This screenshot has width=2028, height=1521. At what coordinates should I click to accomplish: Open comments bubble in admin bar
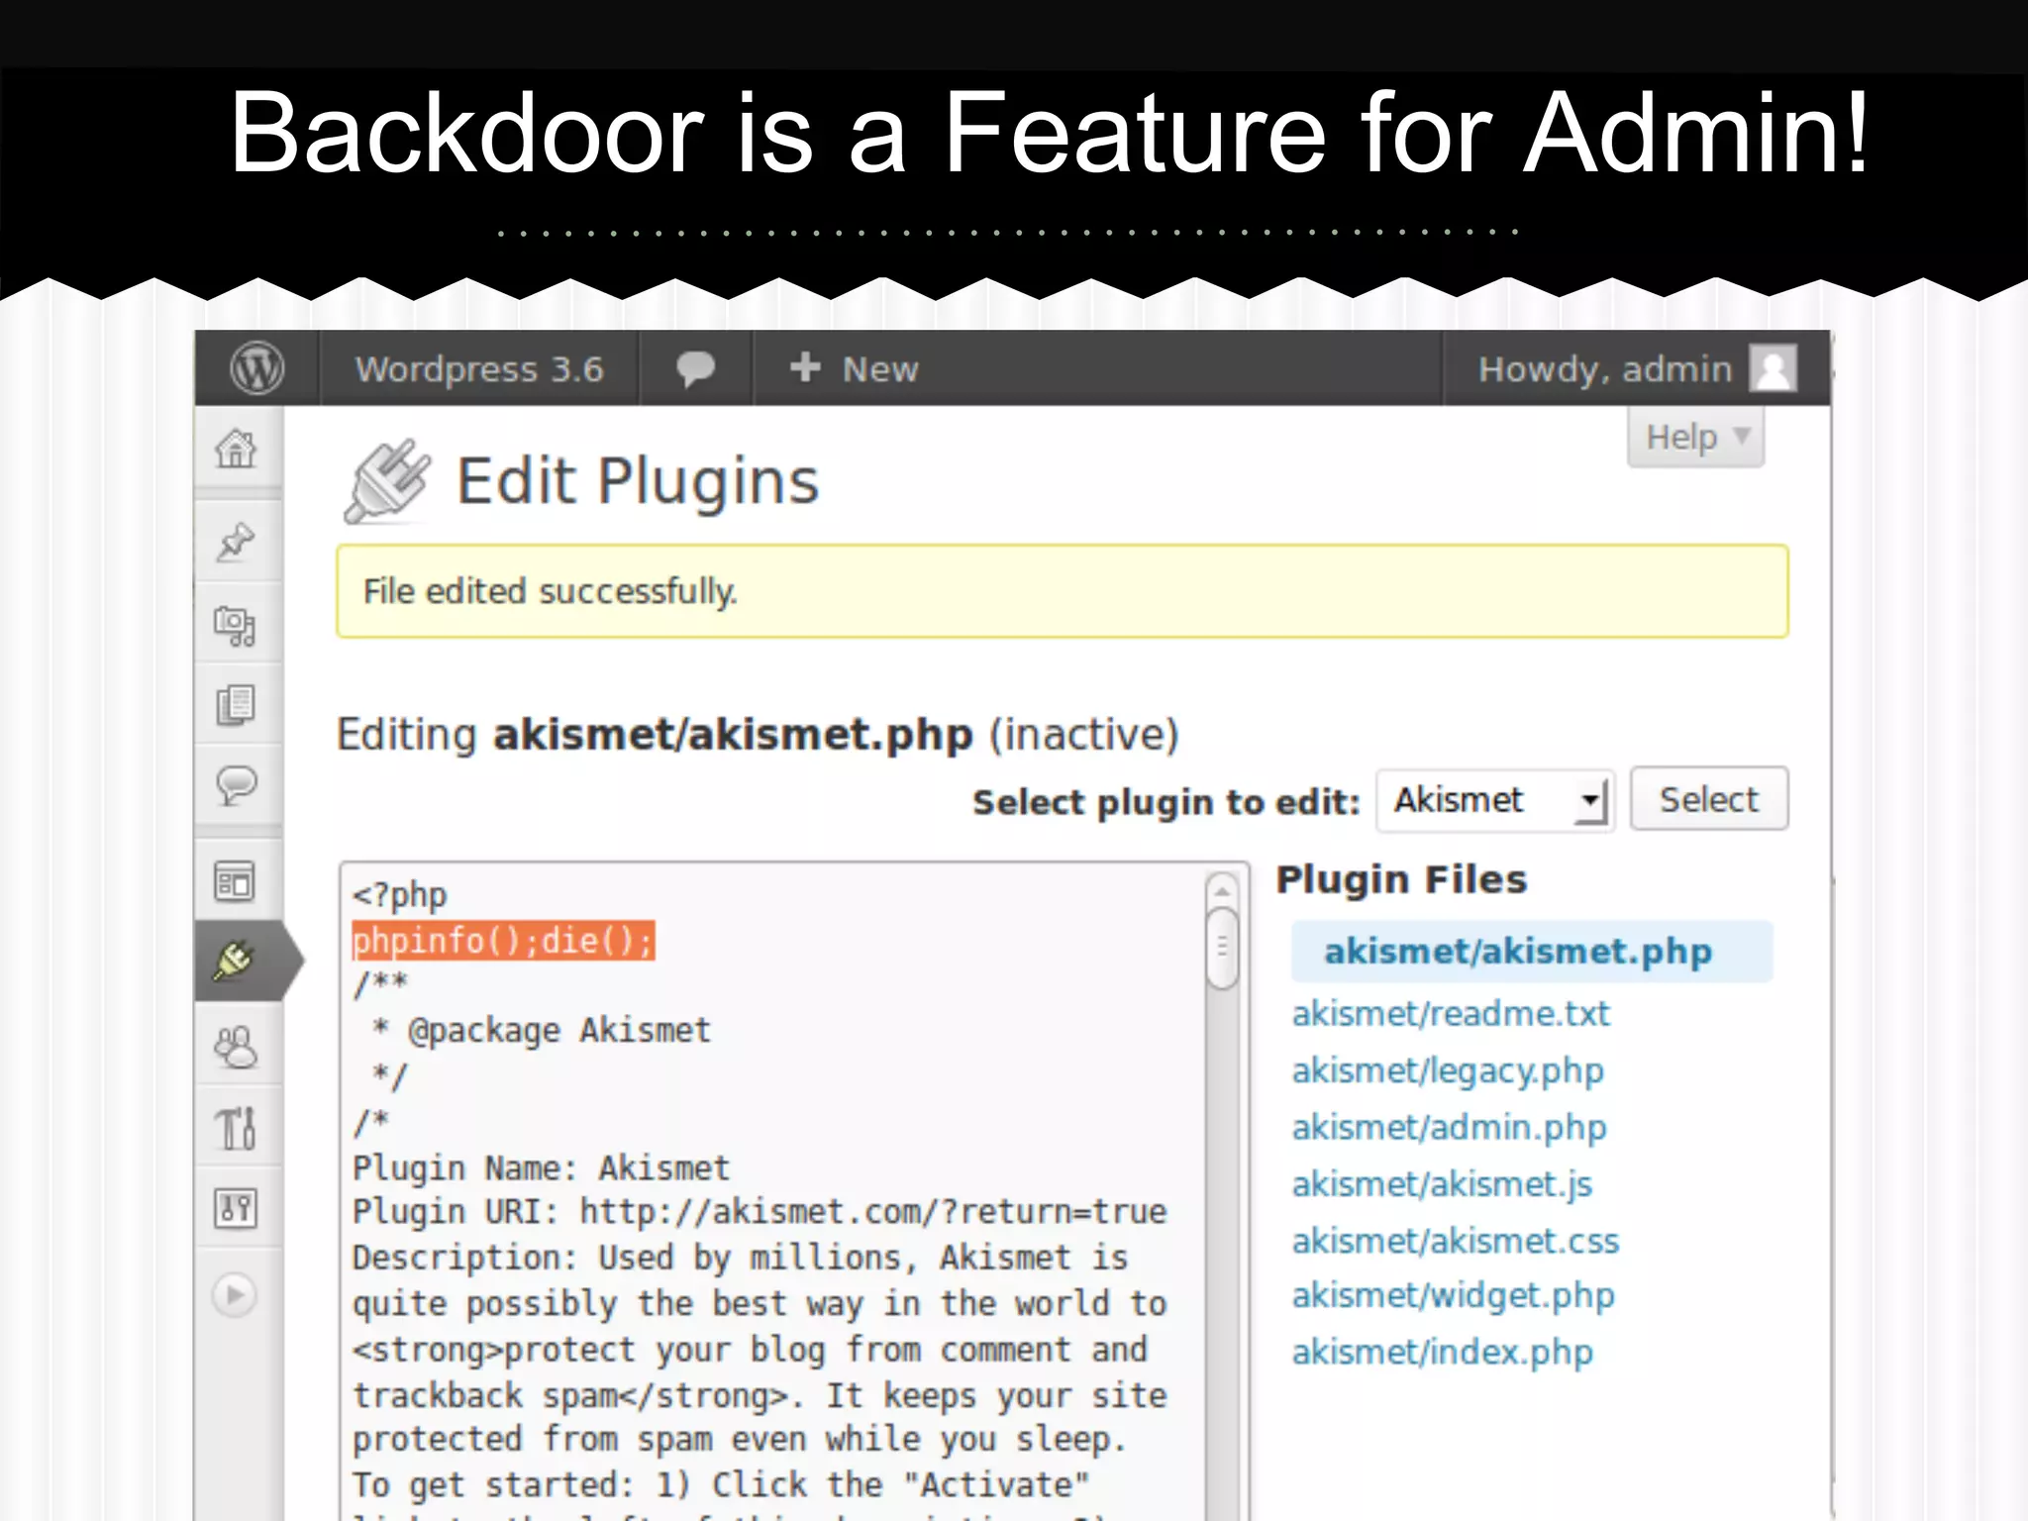click(695, 368)
